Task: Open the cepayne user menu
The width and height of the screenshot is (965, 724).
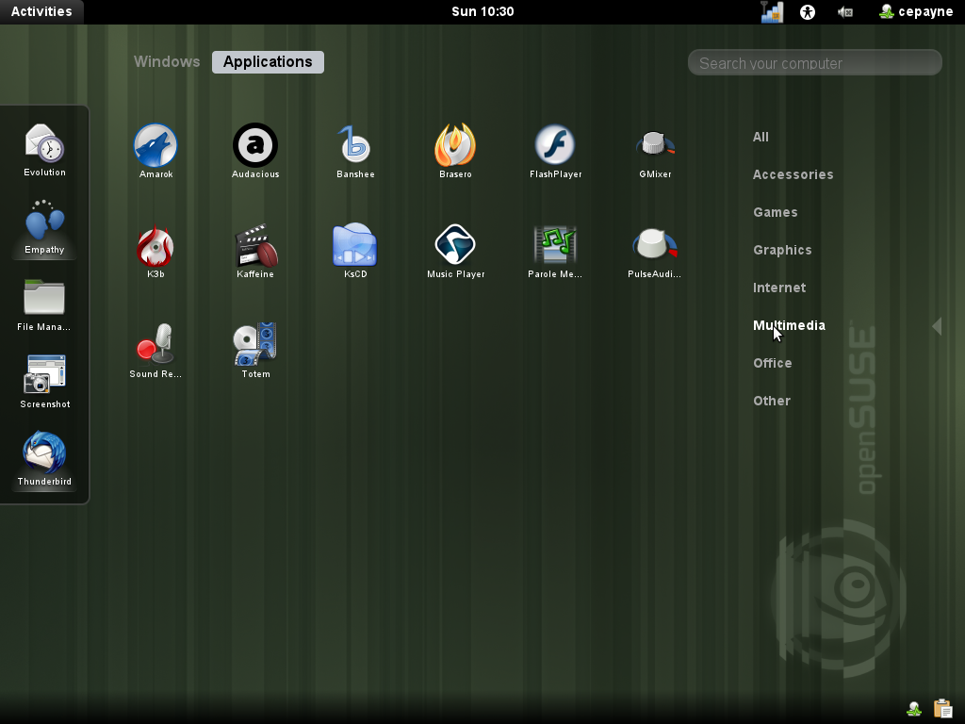Action: [x=914, y=11]
